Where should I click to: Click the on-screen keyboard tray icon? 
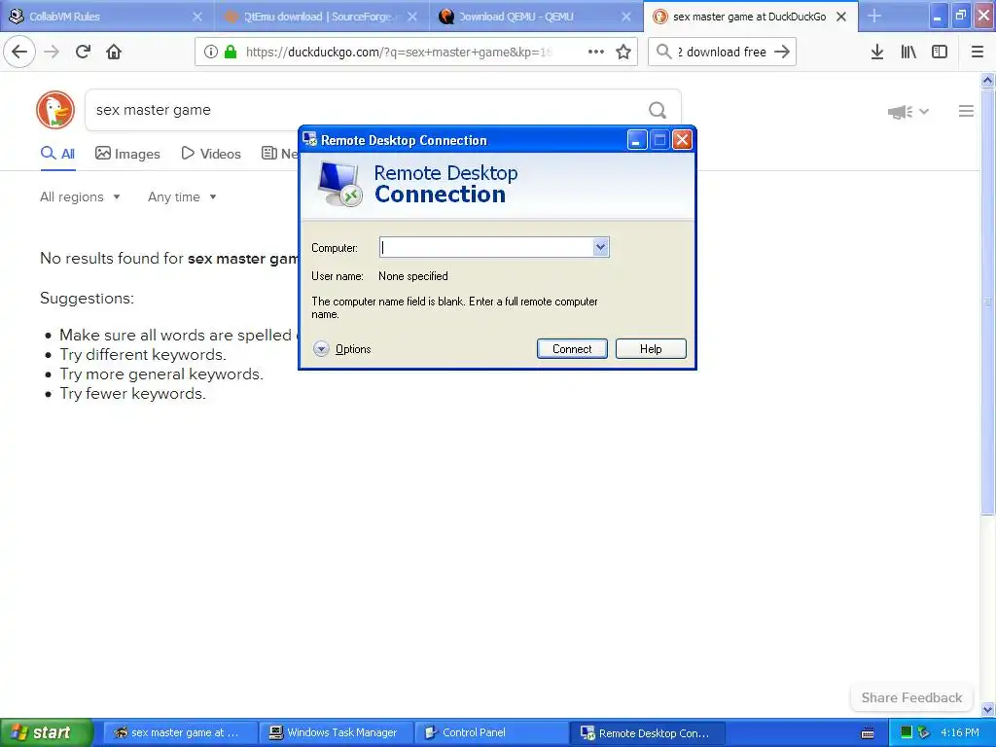867,733
